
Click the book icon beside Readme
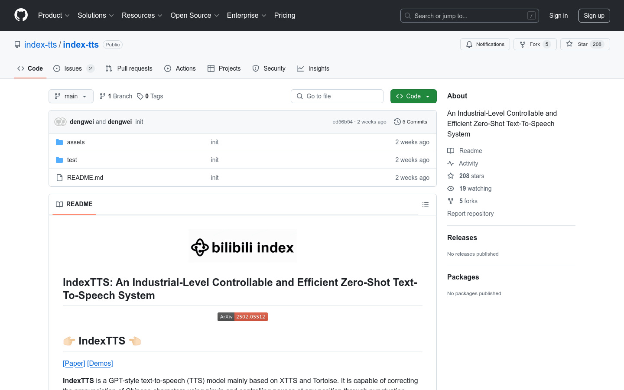(x=451, y=151)
